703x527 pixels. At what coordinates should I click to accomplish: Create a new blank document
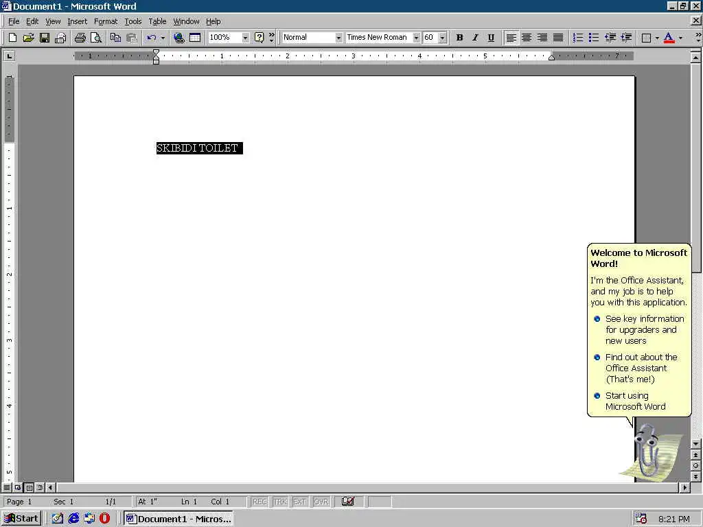coord(12,38)
